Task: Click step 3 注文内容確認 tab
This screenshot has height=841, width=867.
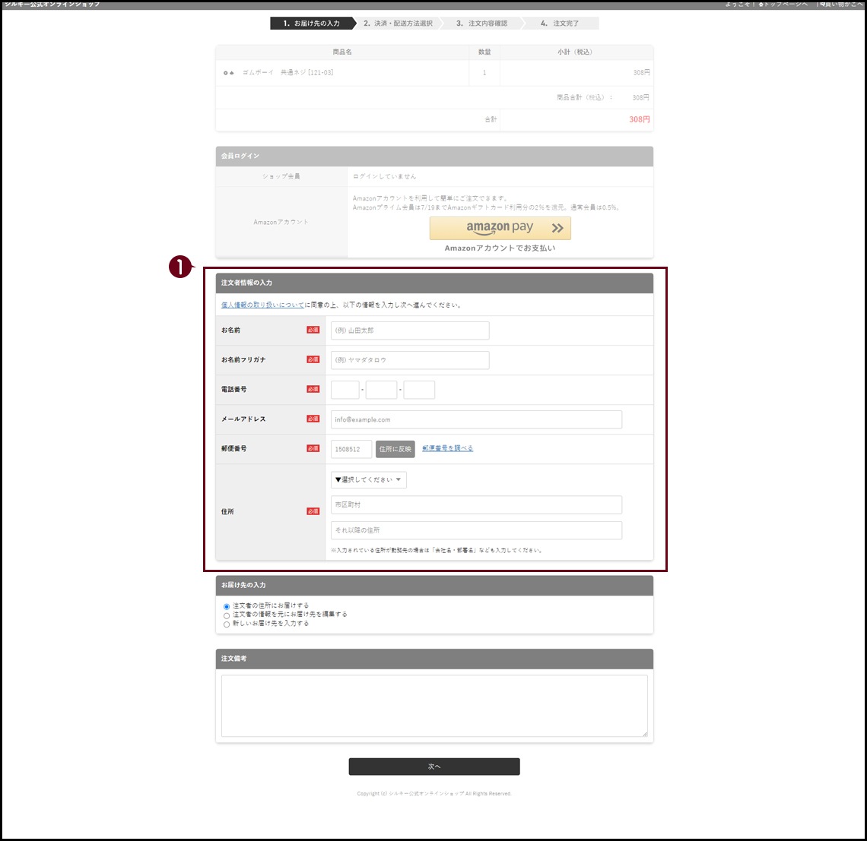Action: point(481,24)
